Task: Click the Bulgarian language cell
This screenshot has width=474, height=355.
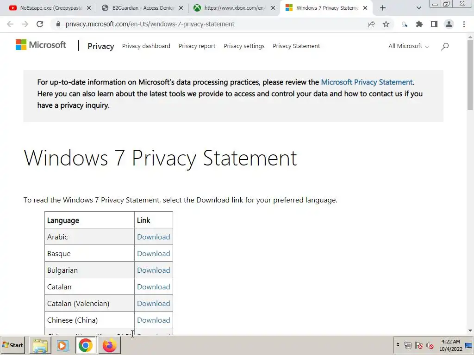Action: tap(89, 270)
